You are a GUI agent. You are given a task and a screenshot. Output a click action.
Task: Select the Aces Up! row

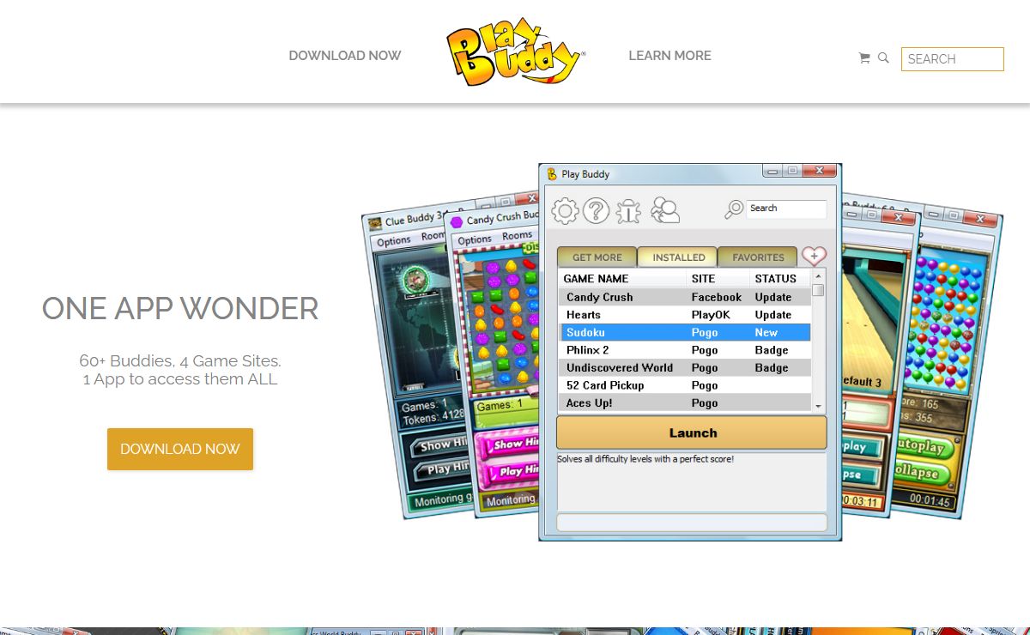pos(686,402)
